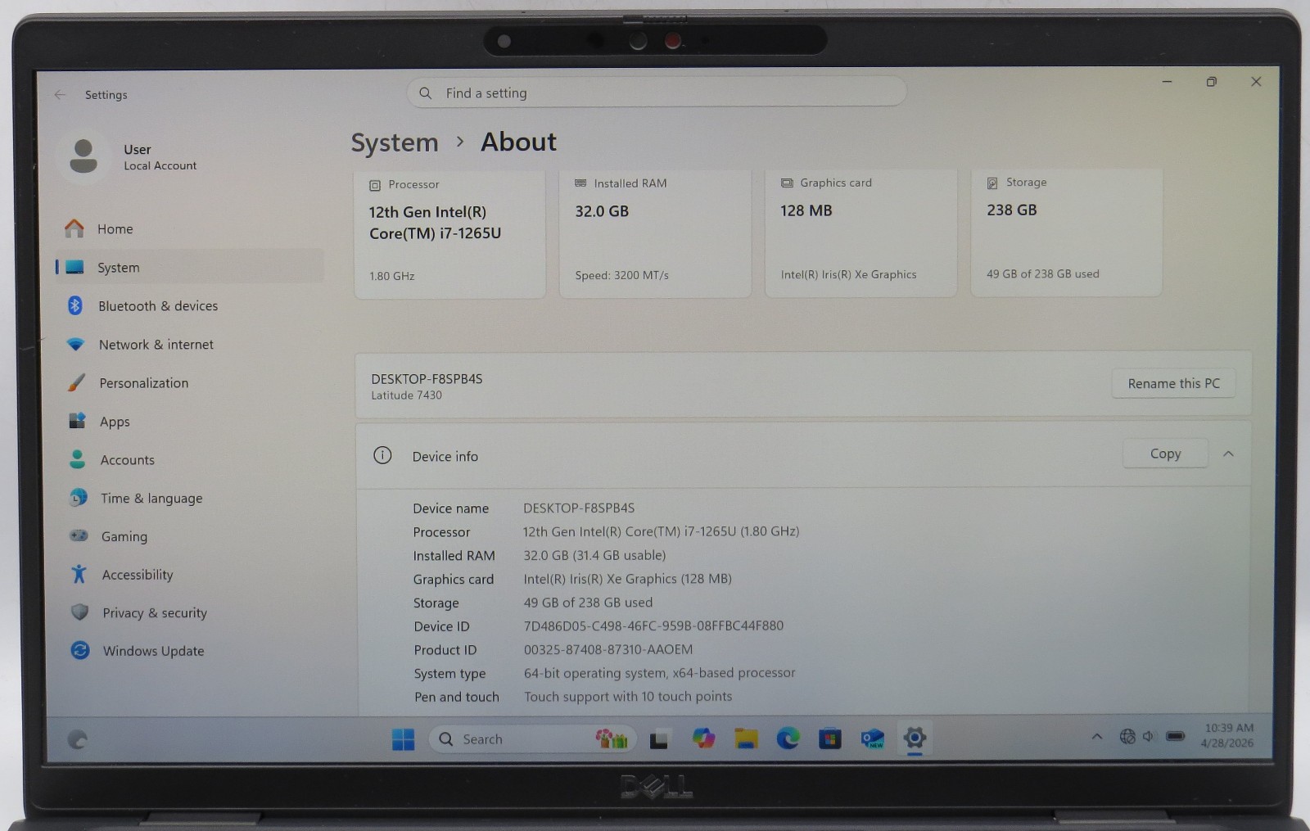Show hidden icons tray chevron
The width and height of the screenshot is (1310, 831).
point(1097,736)
